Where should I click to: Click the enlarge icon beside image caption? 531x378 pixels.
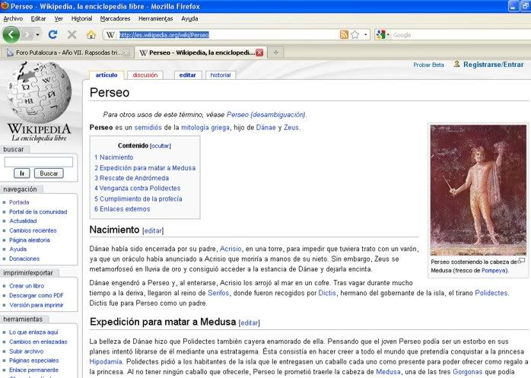pyautogui.click(x=522, y=260)
